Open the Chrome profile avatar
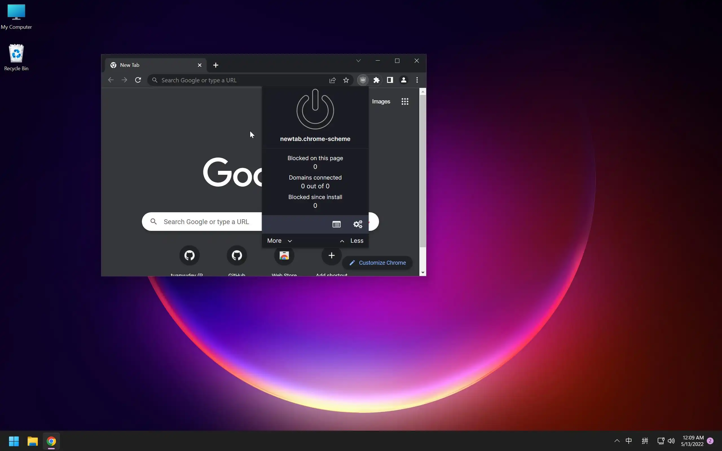 [403, 80]
